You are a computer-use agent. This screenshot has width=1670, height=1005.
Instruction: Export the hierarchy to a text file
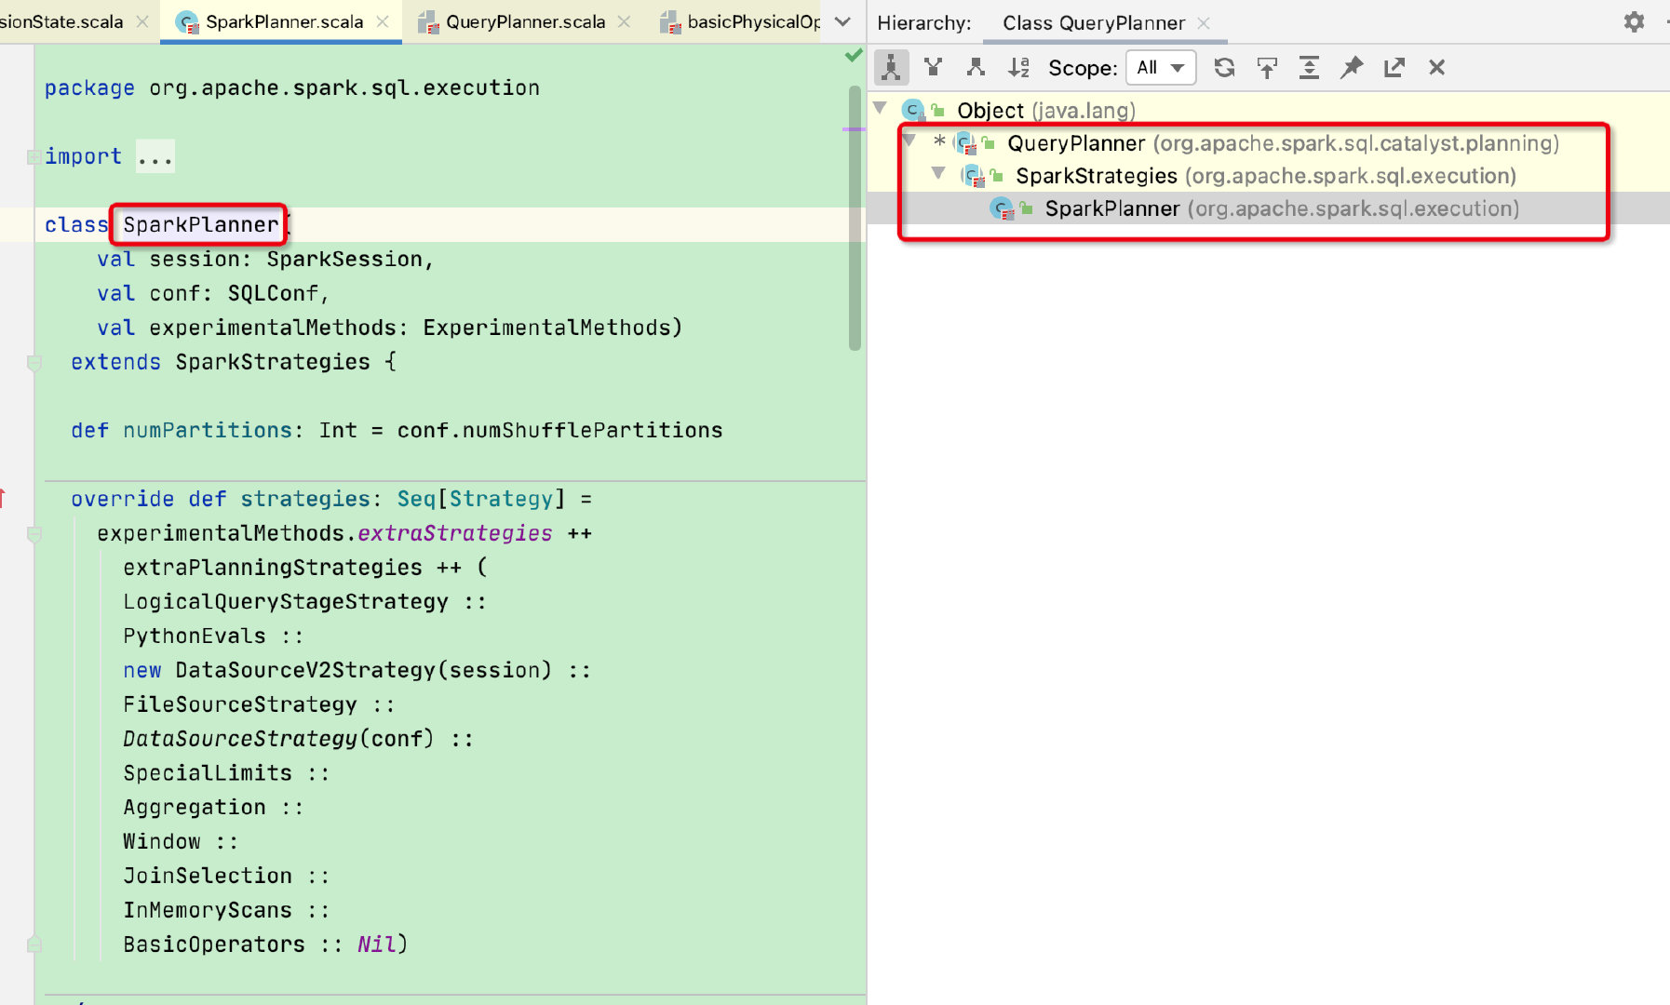pyautogui.click(x=1394, y=67)
